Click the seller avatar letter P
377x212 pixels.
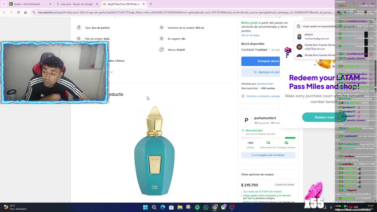(x=247, y=120)
